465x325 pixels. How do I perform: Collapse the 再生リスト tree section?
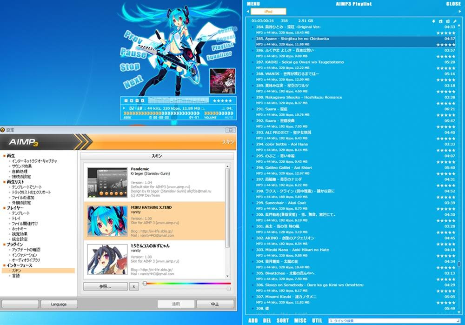point(4,182)
